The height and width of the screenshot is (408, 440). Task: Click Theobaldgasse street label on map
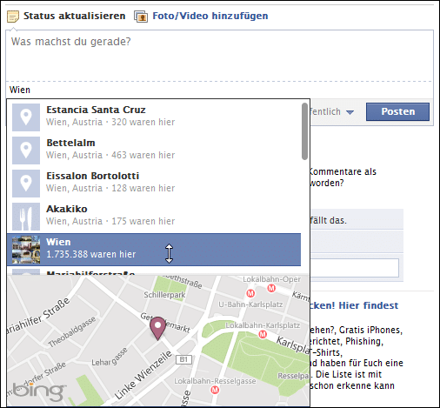tap(72, 332)
